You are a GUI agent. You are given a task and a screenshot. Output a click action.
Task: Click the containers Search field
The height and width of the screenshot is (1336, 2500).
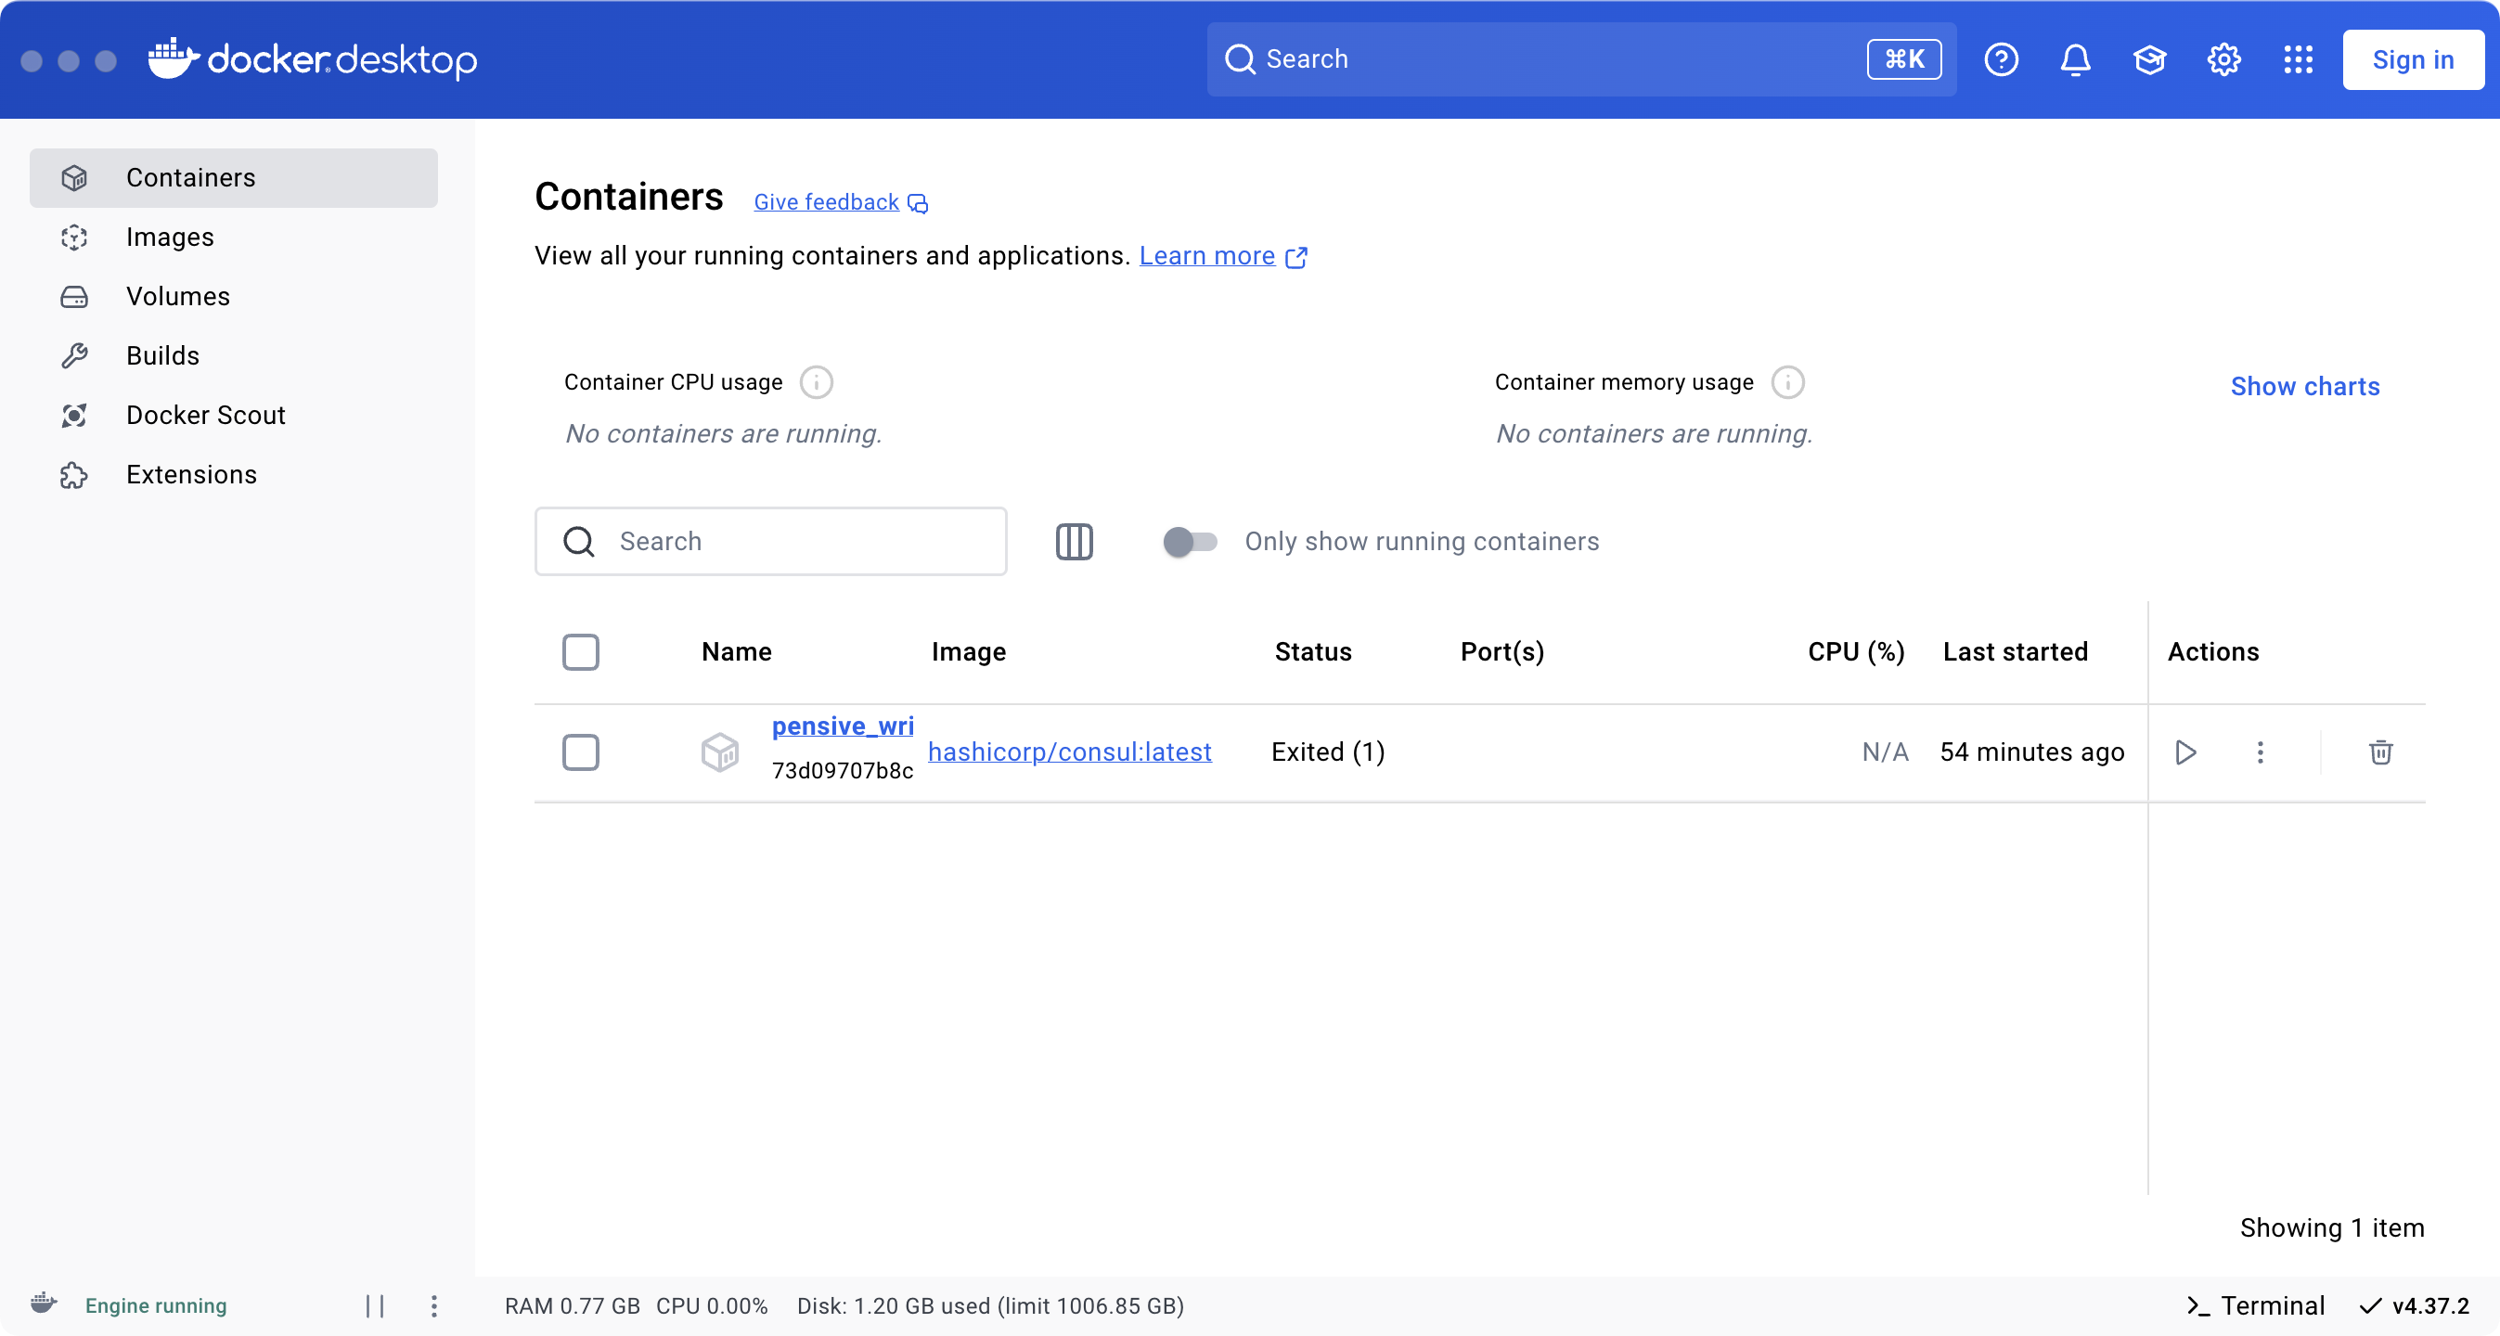(x=770, y=542)
